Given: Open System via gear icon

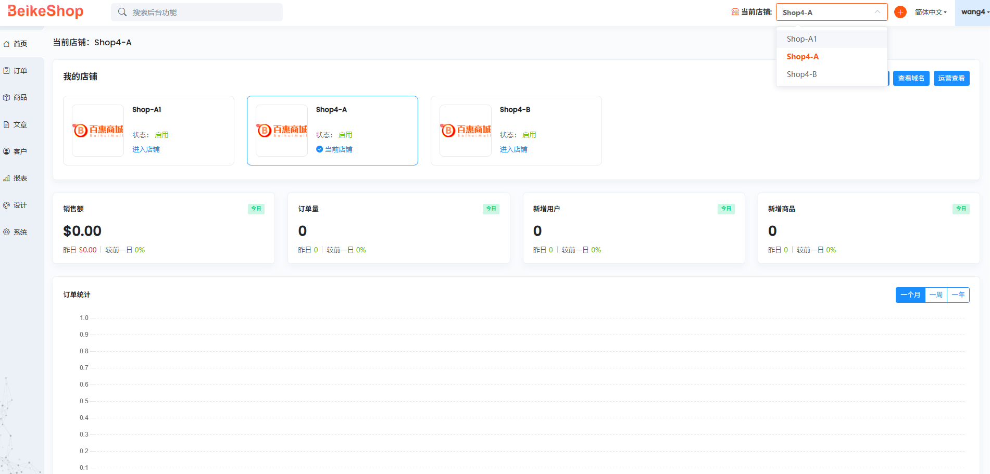Looking at the screenshot, I should pyautogui.click(x=7, y=232).
